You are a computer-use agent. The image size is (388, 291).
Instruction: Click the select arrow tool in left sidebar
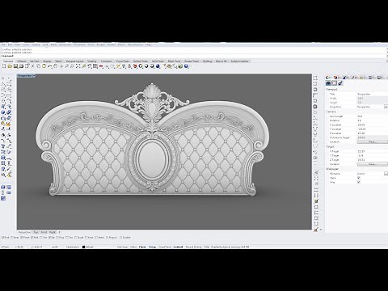pos(3,78)
